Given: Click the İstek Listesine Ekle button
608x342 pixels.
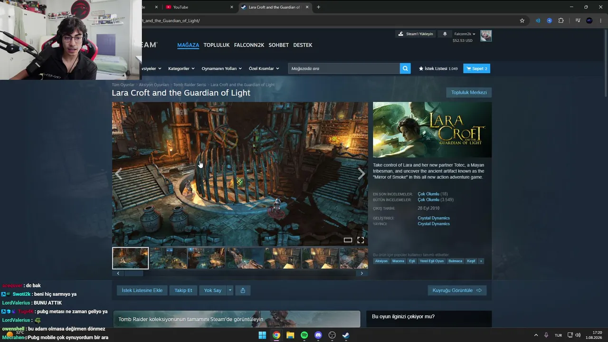Looking at the screenshot, I should [x=142, y=290].
